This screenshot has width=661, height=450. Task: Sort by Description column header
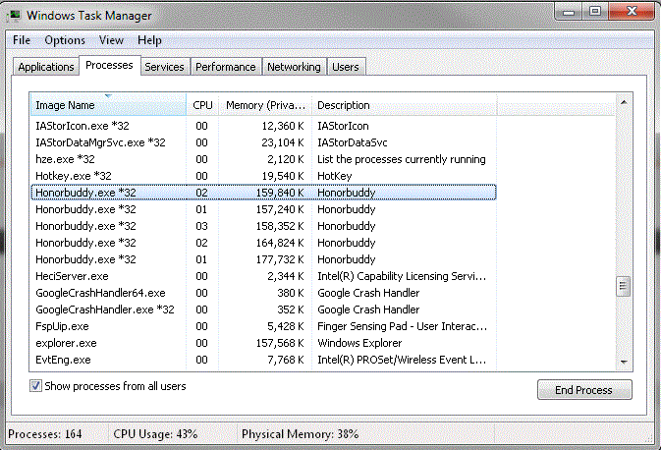(405, 105)
